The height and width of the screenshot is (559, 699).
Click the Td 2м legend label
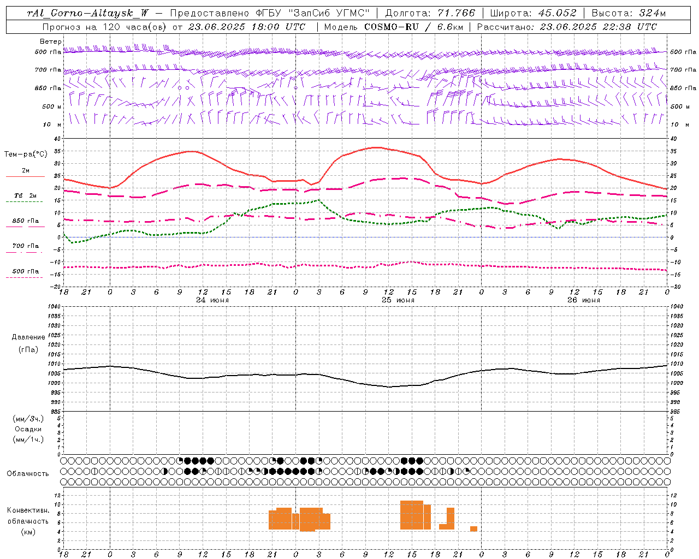coord(26,195)
